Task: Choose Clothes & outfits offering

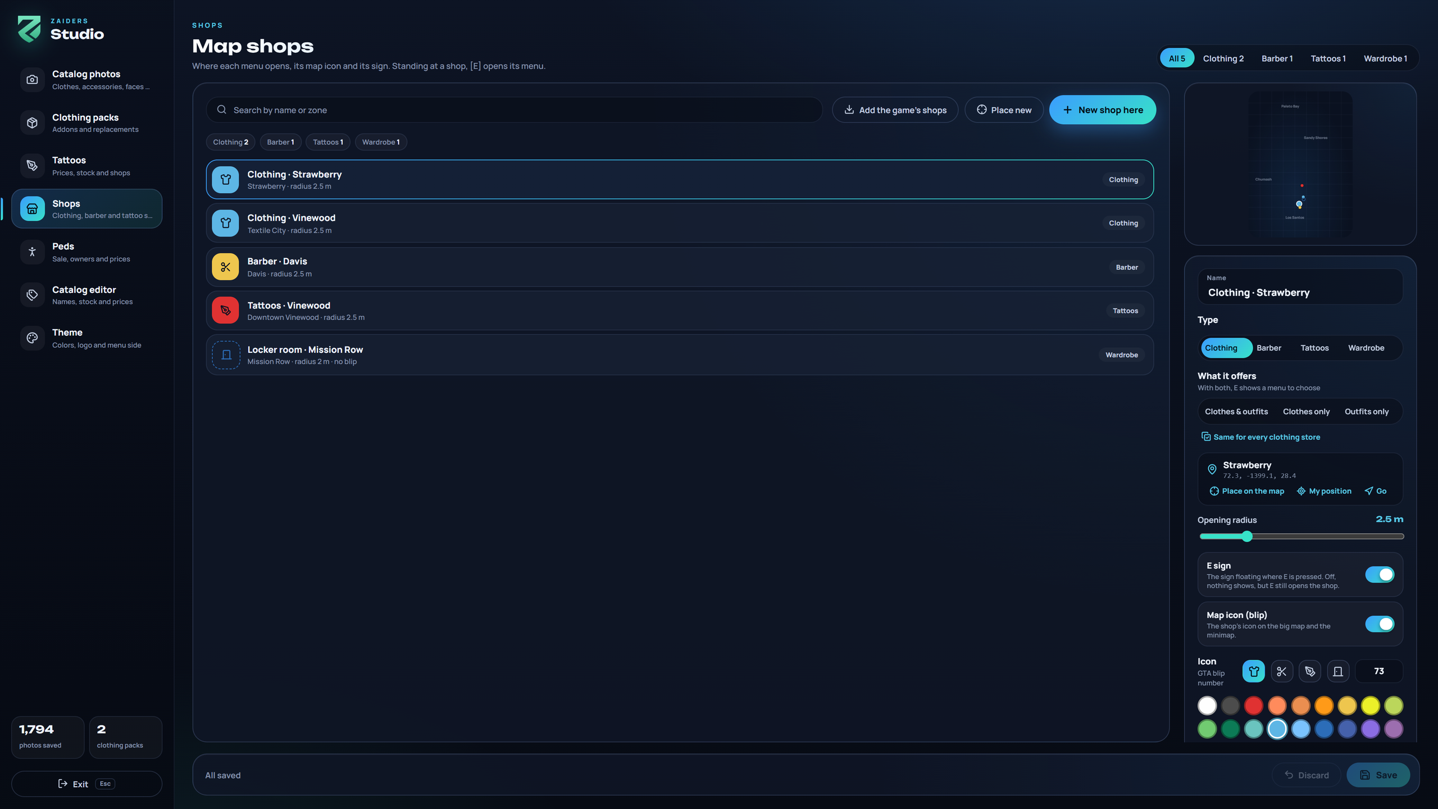Action: click(1236, 412)
